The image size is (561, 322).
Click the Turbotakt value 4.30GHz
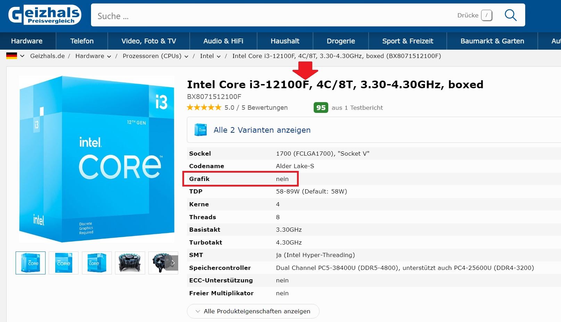pyautogui.click(x=289, y=242)
